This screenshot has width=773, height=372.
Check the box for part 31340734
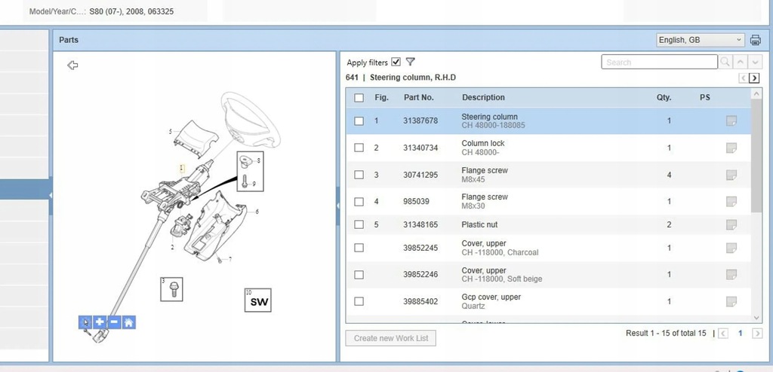point(359,148)
